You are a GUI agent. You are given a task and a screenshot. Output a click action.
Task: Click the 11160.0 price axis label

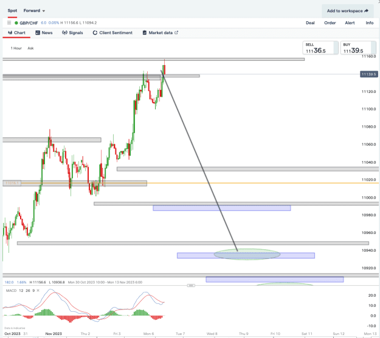click(368, 57)
